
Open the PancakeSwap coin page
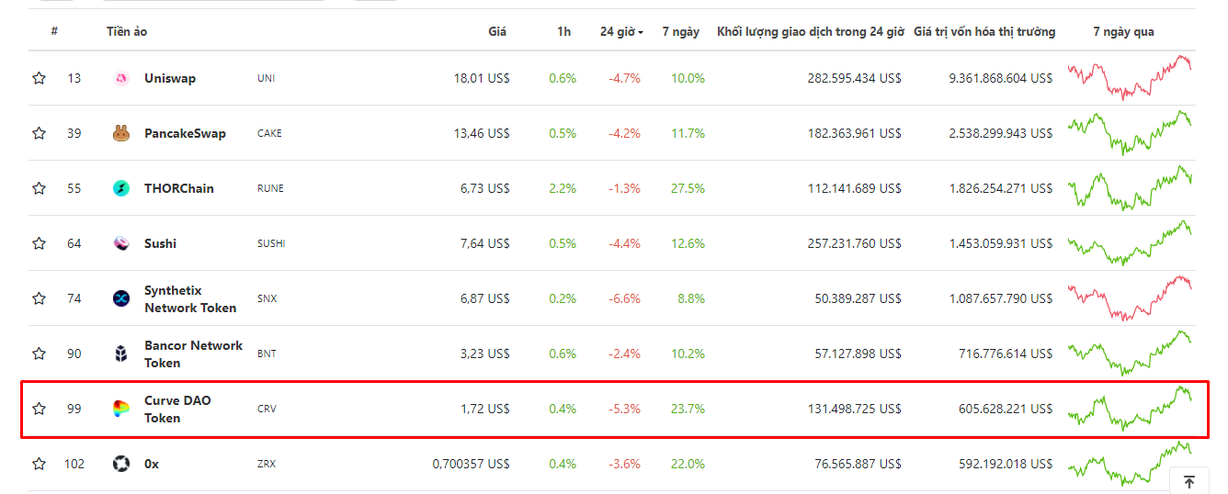(185, 133)
